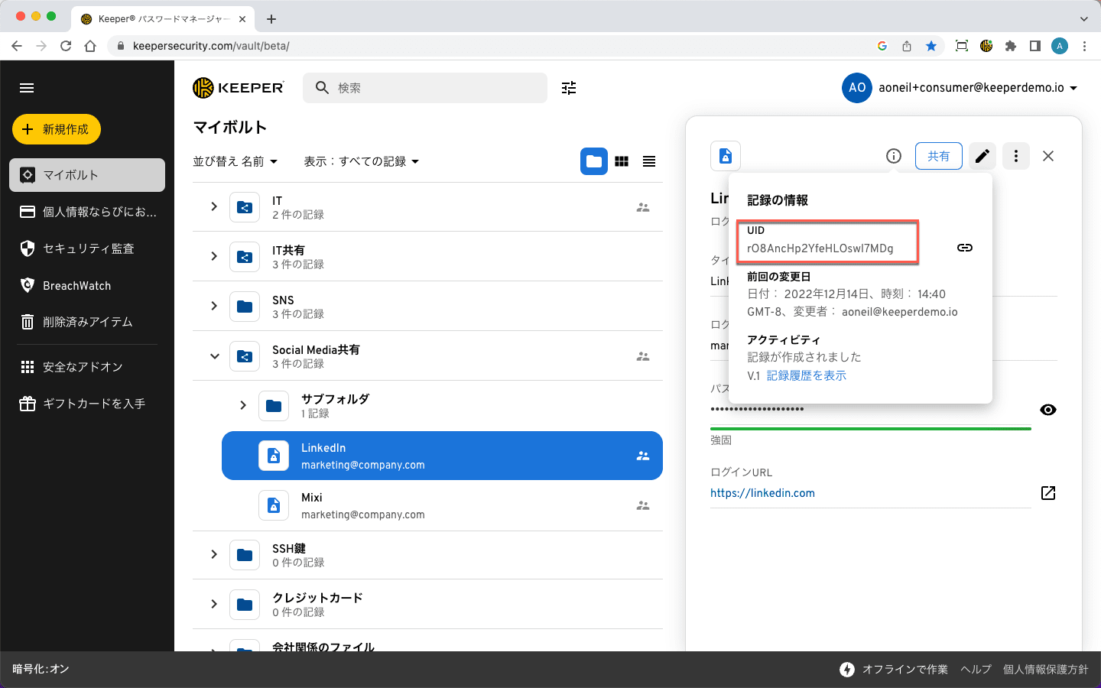Viewport: 1101px width, 688px height.
Task: Click the search filter settings icon
Action: (x=569, y=88)
